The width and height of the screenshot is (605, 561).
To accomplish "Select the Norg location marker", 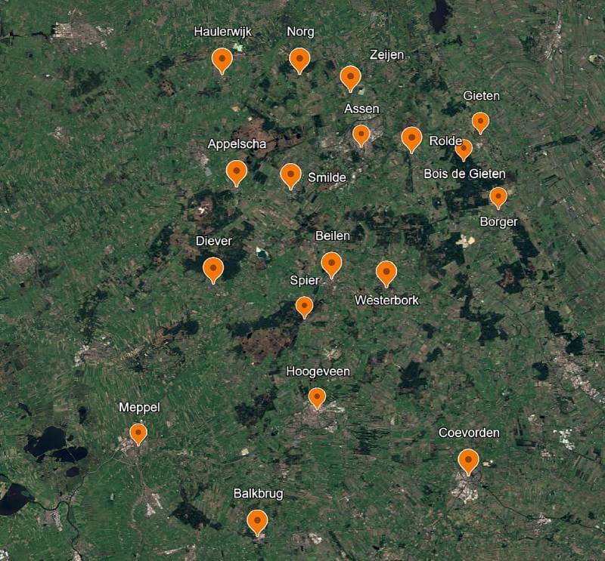I will click(299, 60).
